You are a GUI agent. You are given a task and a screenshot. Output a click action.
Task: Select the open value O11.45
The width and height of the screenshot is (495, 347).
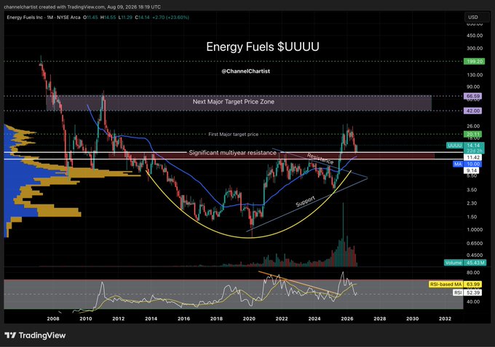[90, 17]
